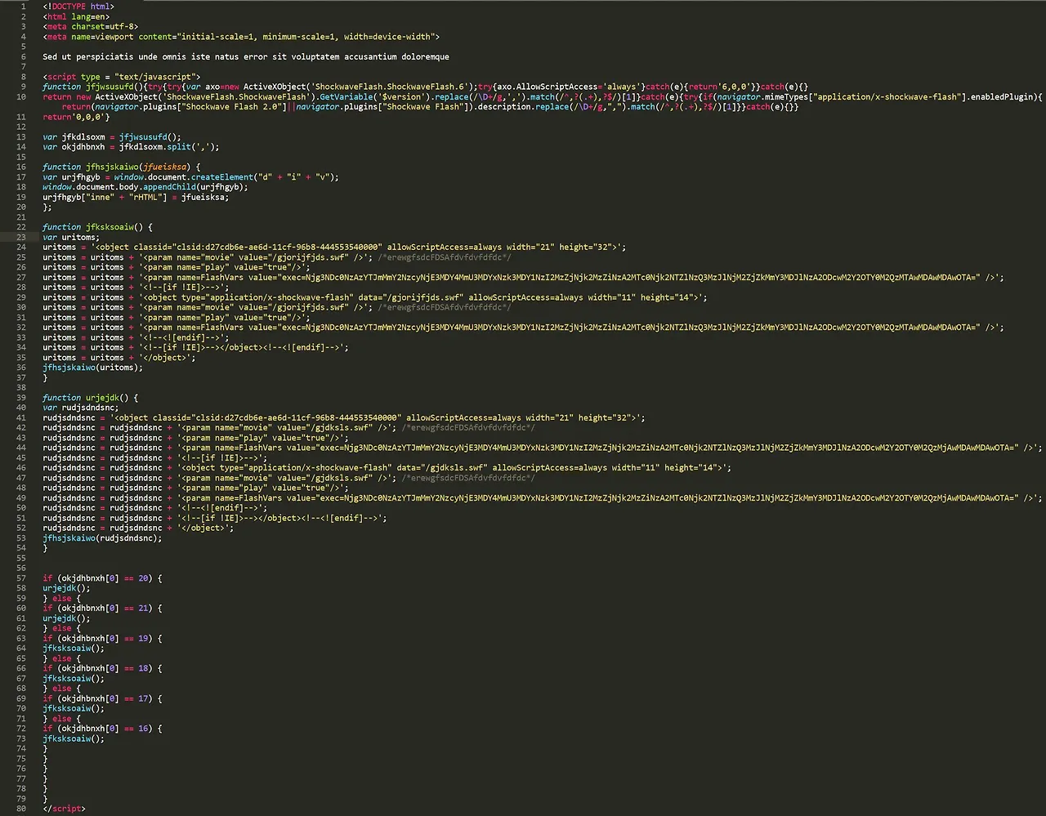This screenshot has width=1046, height=816.
Task: Click the "var rudjsdndsnc;" declaration
Action: [81, 408]
